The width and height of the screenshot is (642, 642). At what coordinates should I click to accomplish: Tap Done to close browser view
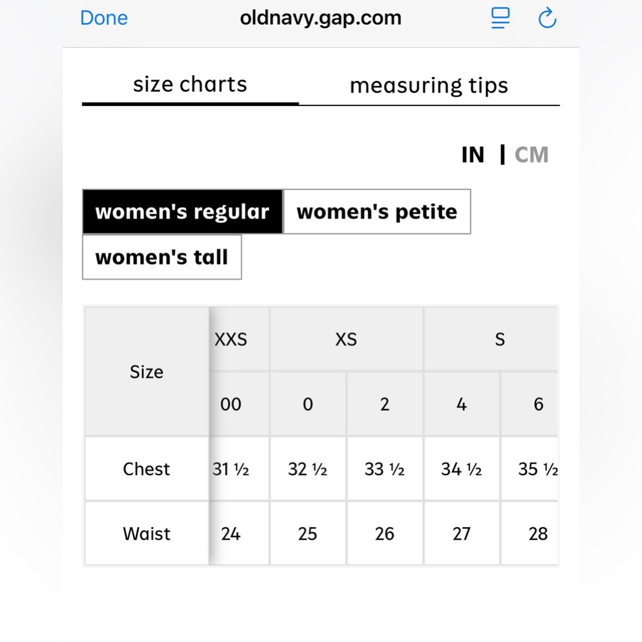click(104, 18)
